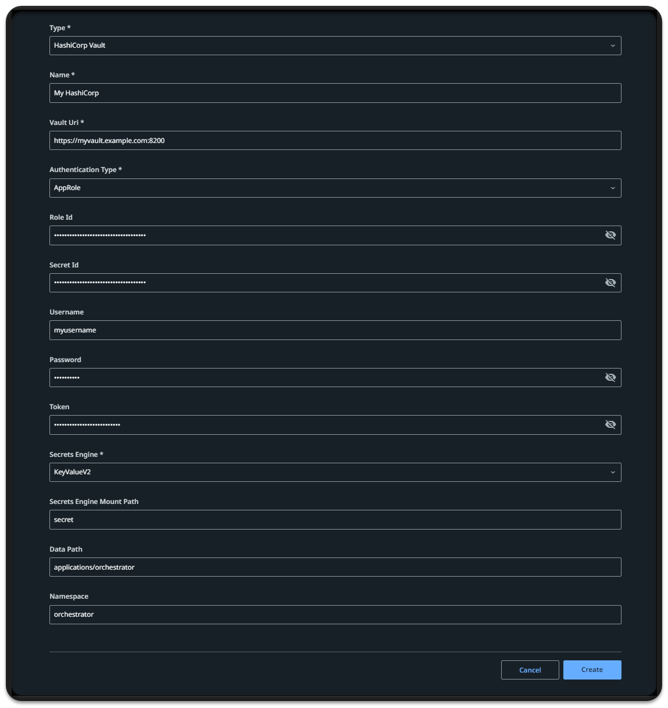Click the Secrets Engine chevron arrow
Viewport: 668px width, 708px height.
tap(612, 472)
